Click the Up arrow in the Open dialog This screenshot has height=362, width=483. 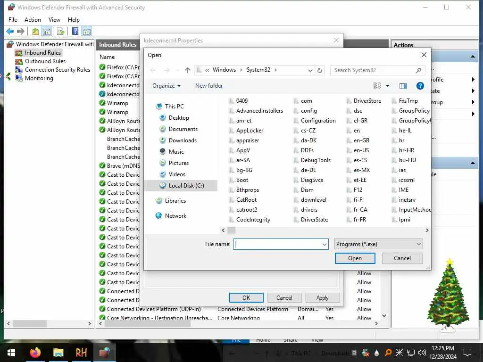[x=188, y=70]
